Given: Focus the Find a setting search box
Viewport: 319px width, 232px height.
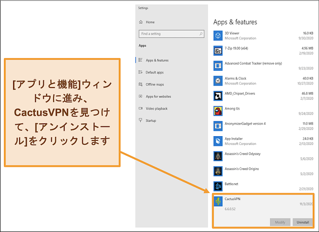Looking at the screenshot, I should pos(171,34).
